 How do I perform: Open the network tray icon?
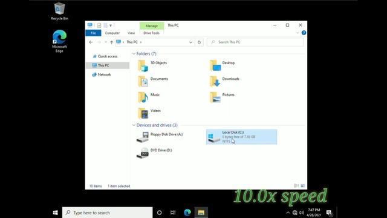pyautogui.click(x=295, y=213)
